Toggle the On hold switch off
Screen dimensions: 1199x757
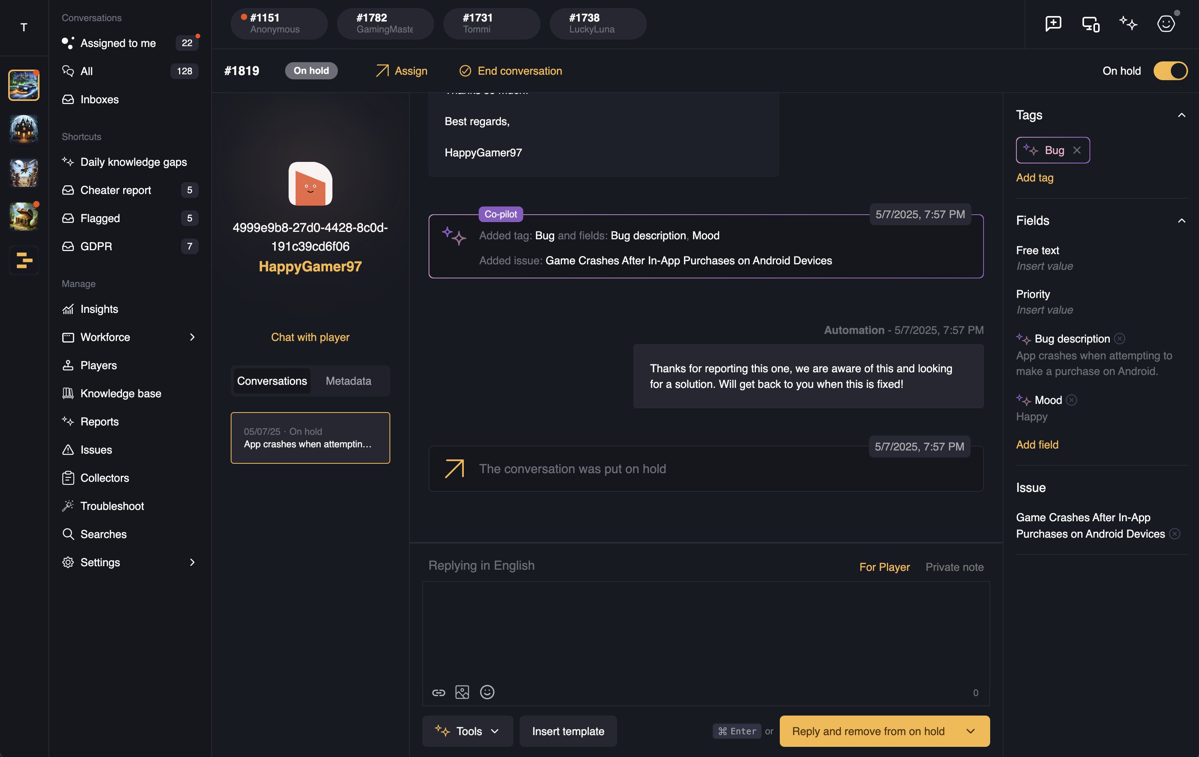pos(1170,71)
